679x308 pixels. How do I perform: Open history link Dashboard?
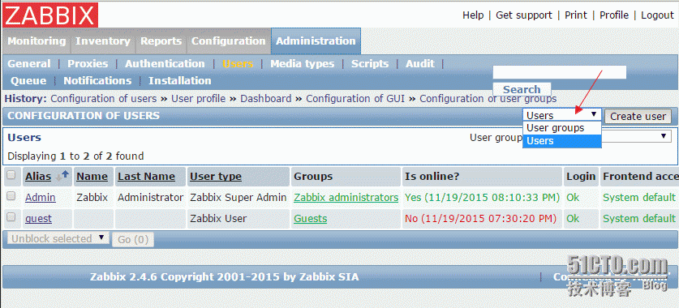pyautogui.click(x=266, y=99)
